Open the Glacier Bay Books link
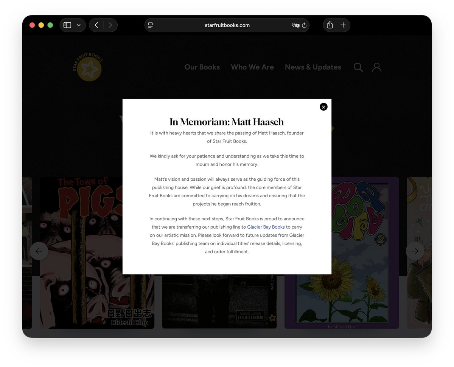This screenshot has width=454, height=367. coord(266,227)
